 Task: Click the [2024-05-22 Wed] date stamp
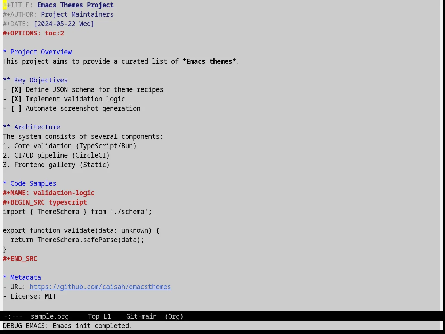[x=64, y=24]
